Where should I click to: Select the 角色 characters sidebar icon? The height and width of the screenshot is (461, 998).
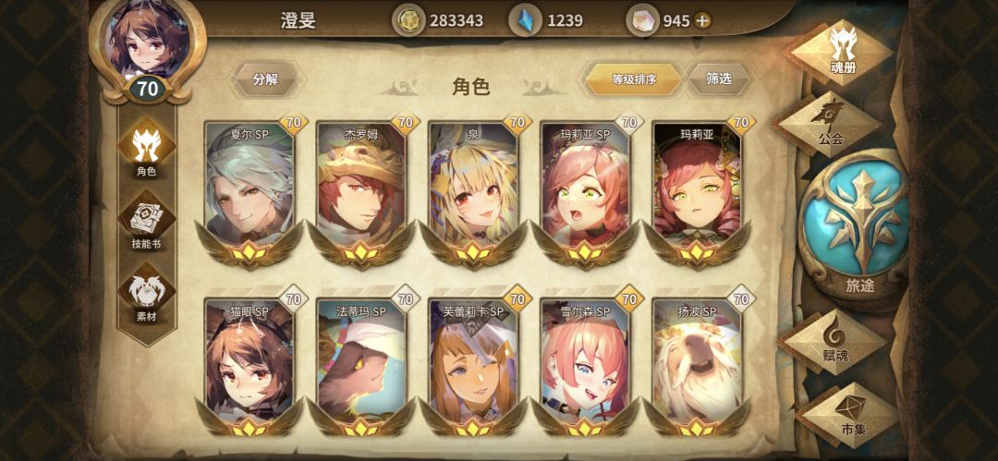(x=147, y=147)
